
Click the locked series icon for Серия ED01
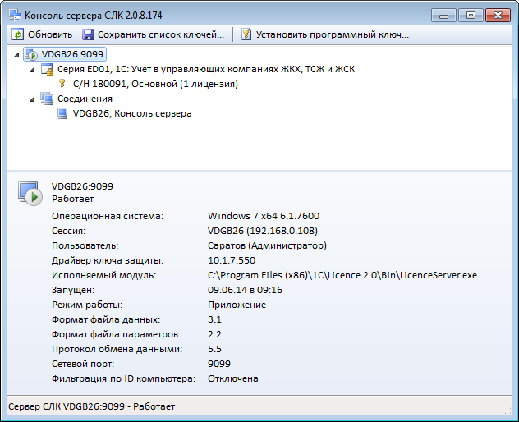point(47,69)
